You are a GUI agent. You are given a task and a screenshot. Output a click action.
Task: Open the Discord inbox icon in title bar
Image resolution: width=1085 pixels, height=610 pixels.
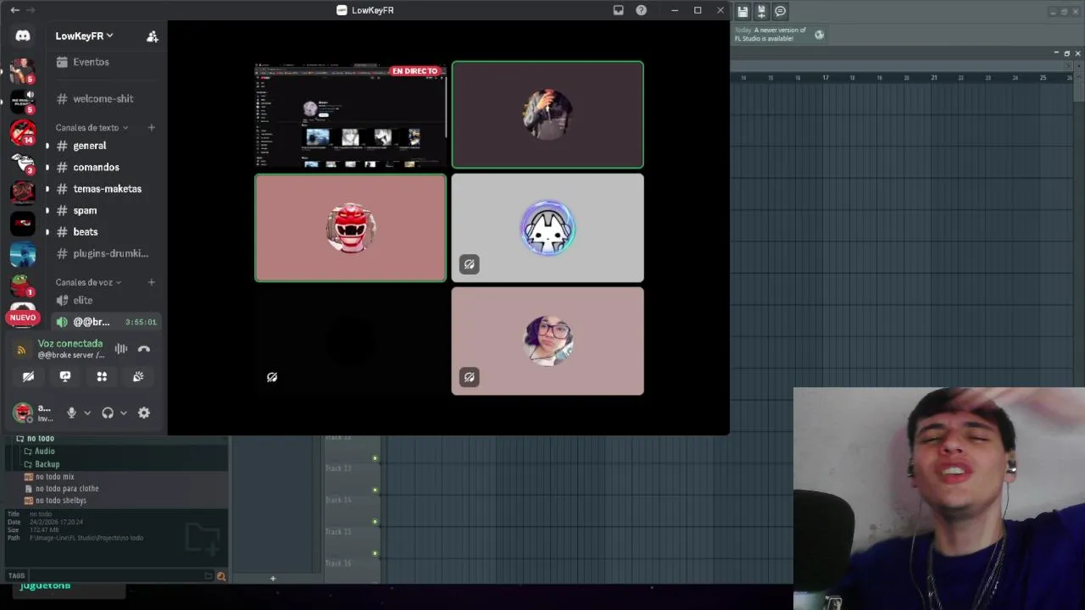[x=619, y=10]
